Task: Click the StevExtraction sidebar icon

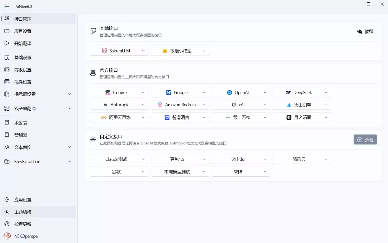Action: tap(7, 162)
